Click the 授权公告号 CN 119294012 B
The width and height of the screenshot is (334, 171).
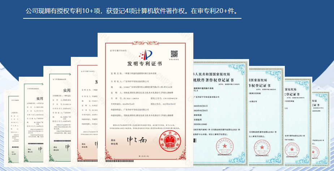click(x=164, y=99)
